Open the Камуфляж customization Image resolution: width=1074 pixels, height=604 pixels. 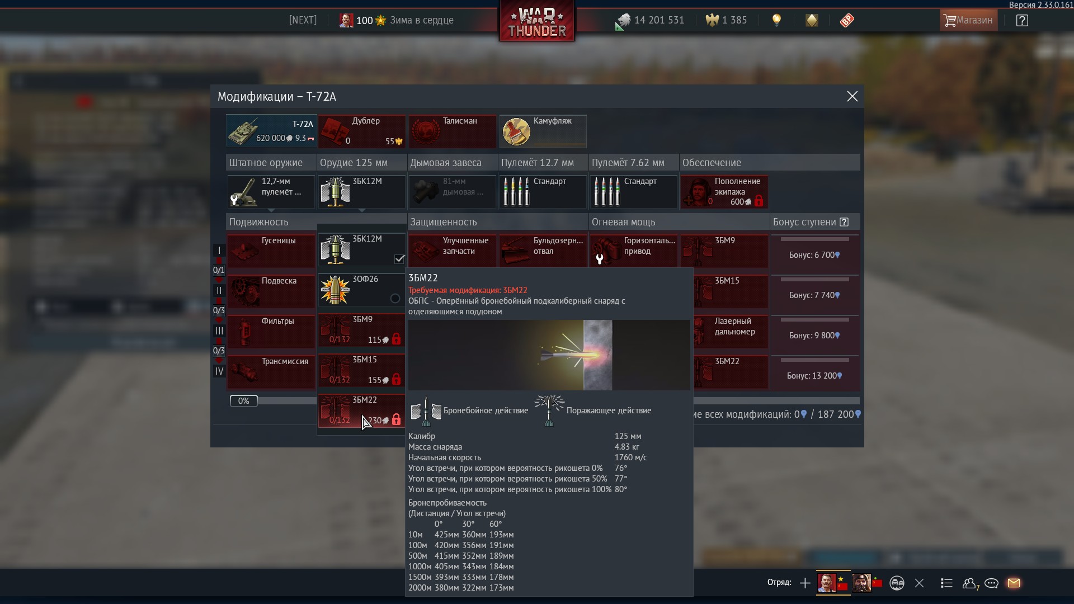543,131
